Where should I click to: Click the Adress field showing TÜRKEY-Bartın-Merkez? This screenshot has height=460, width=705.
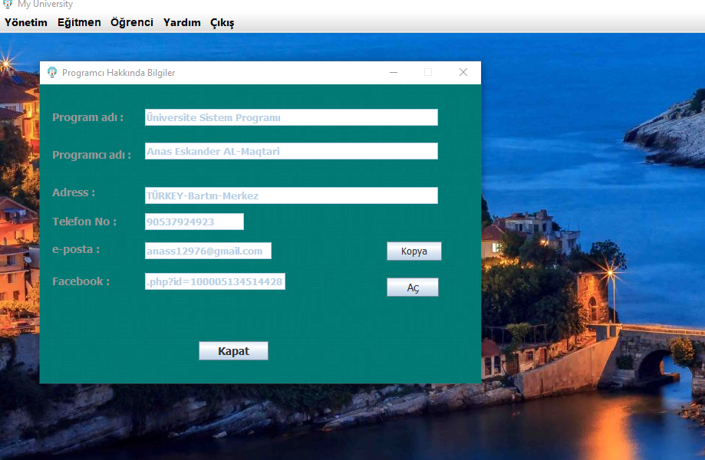pos(292,195)
